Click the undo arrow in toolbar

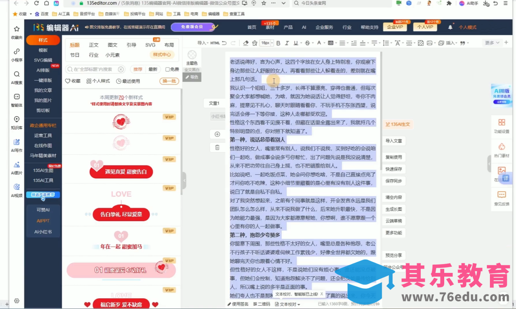[224, 43]
